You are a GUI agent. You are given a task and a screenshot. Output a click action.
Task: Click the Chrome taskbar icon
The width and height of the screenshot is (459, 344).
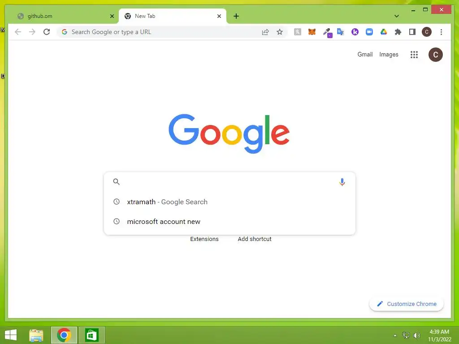pos(64,335)
